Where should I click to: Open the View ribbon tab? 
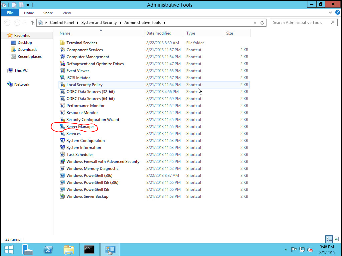[x=67, y=13]
